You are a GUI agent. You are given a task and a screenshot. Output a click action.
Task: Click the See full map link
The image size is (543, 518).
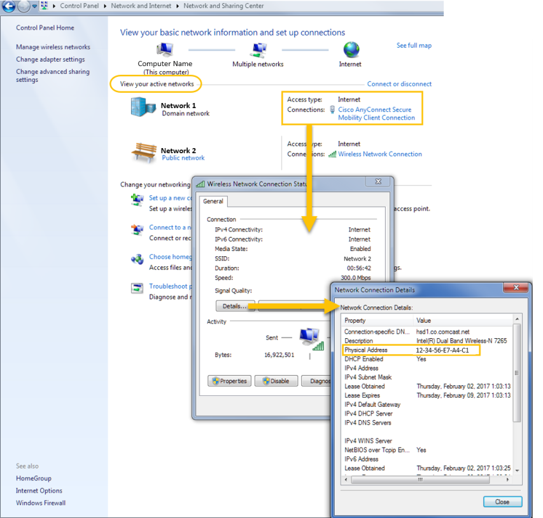[x=414, y=46]
